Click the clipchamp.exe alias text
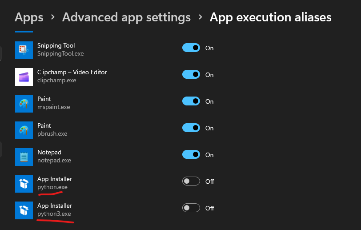 [56, 81]
